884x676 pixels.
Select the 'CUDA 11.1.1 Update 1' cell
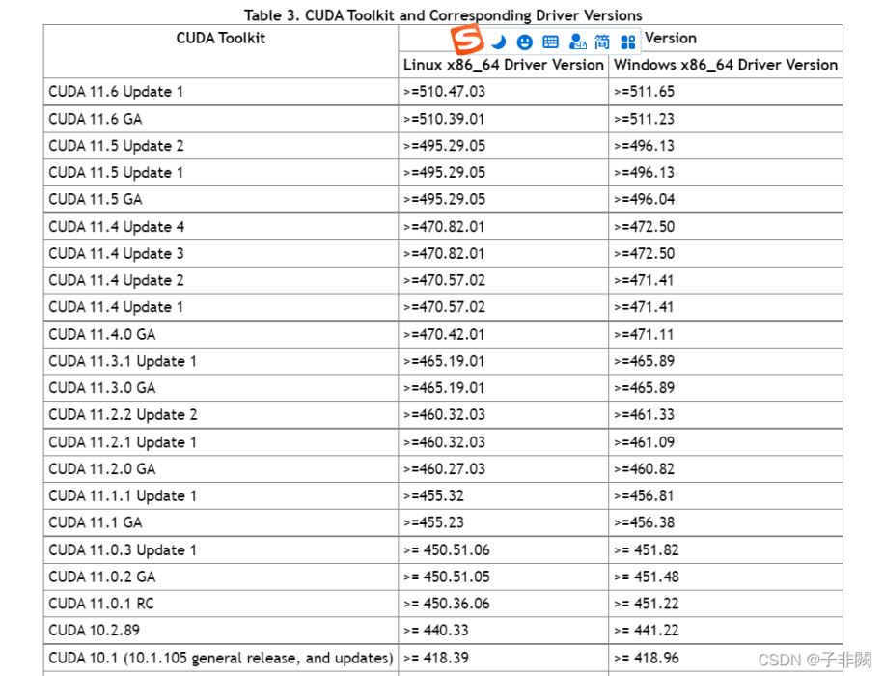[x=220, y=496]
